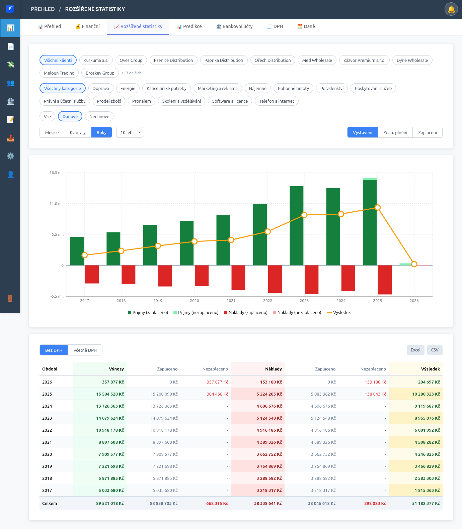Click the outbox tray icon in sidebar
The width and height of the screenshot is (462, 529).
click(10, 138)
